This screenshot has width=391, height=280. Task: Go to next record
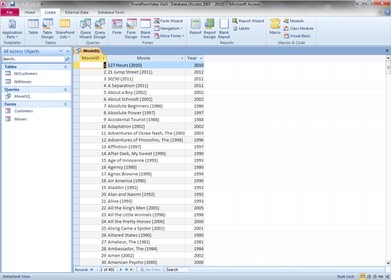click(x=121, y=269)
